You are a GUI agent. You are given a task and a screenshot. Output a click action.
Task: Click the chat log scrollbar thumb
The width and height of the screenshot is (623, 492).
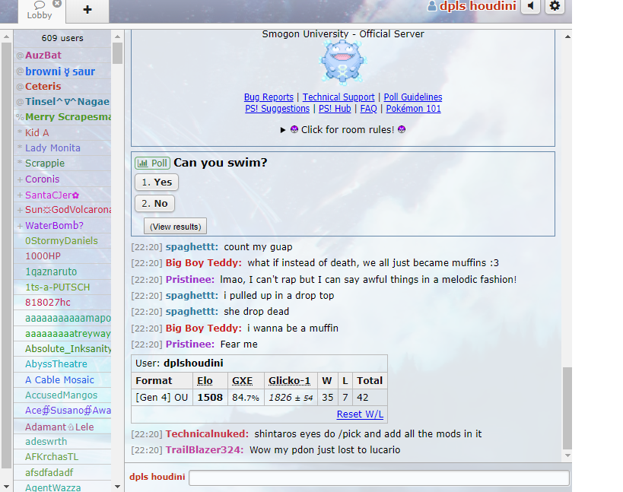[567, 408]
